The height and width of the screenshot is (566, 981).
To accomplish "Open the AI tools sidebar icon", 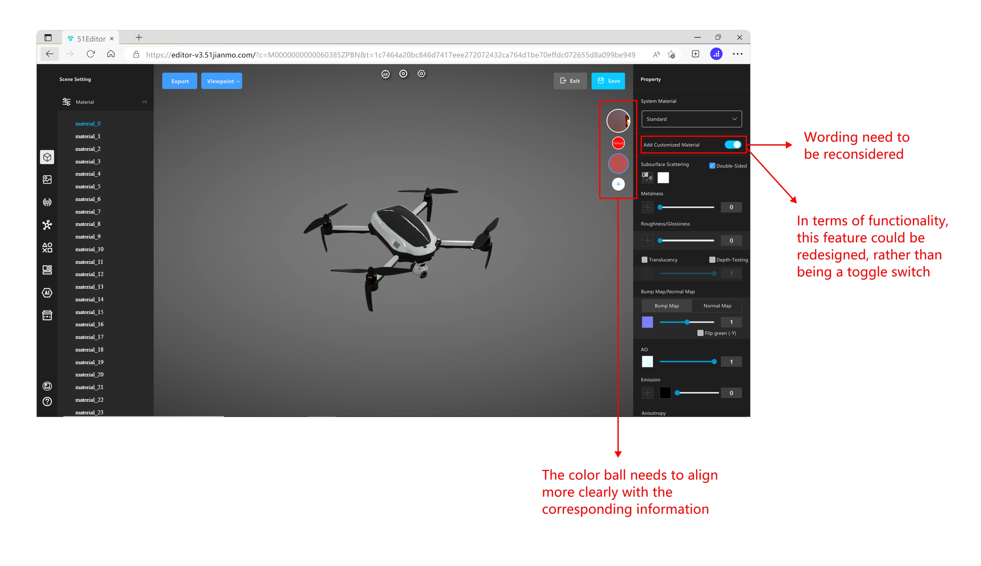I will coord(47,293).
